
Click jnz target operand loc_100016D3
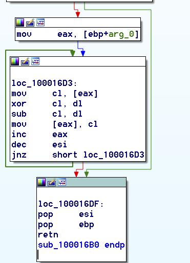[114, 155]
